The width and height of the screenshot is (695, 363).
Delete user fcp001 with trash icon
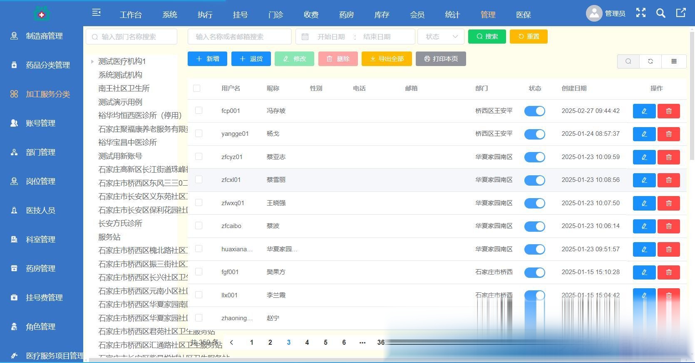click(x=669, y=111)
